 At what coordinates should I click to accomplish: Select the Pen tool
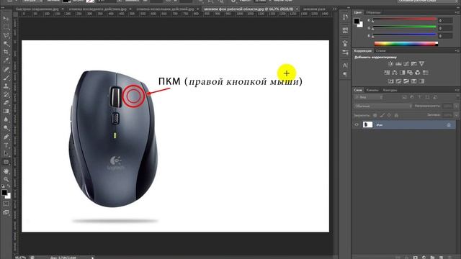[x=6, y=137]
